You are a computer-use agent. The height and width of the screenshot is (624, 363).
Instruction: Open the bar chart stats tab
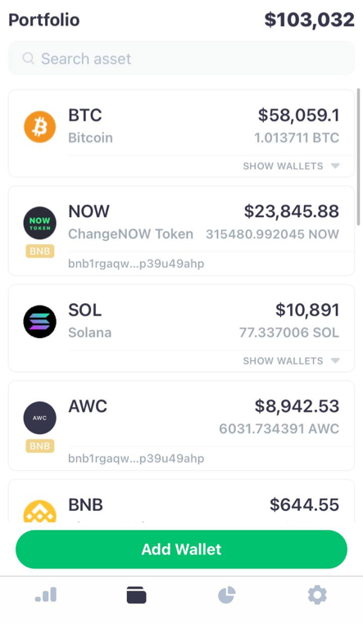(x=46, y=595)
